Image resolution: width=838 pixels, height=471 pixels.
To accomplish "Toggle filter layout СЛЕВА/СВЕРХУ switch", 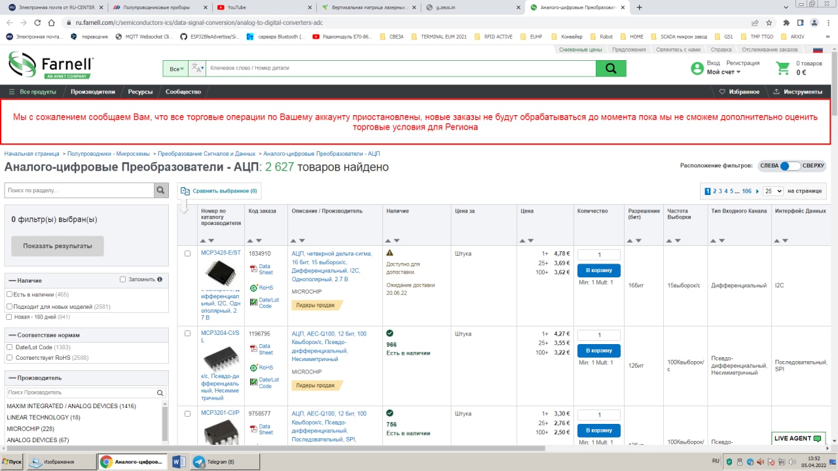I will (x=792, y=166).
